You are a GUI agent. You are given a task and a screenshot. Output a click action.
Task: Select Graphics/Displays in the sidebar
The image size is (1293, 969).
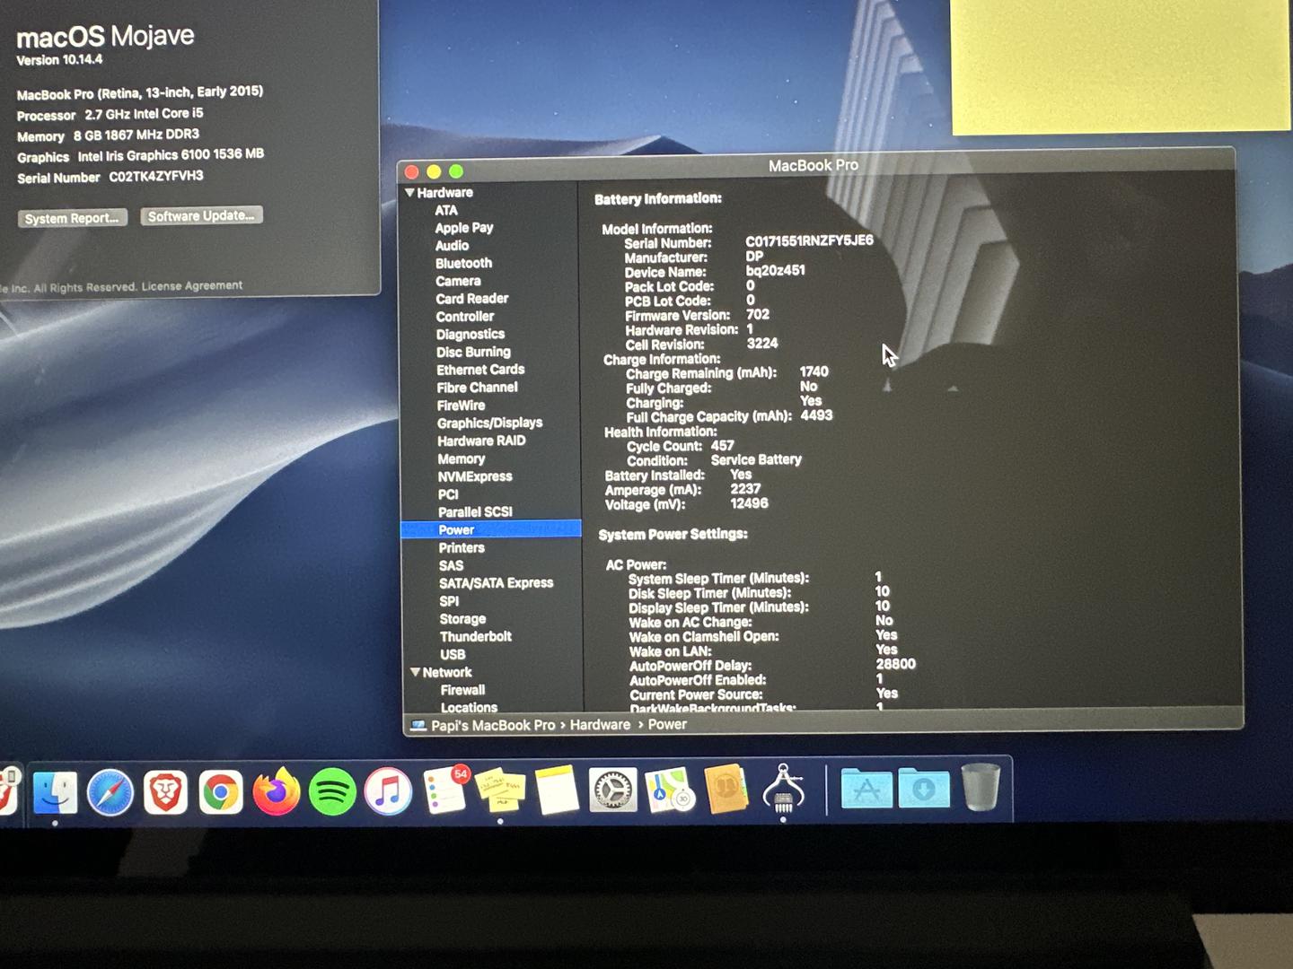click(x=490, y=423)
